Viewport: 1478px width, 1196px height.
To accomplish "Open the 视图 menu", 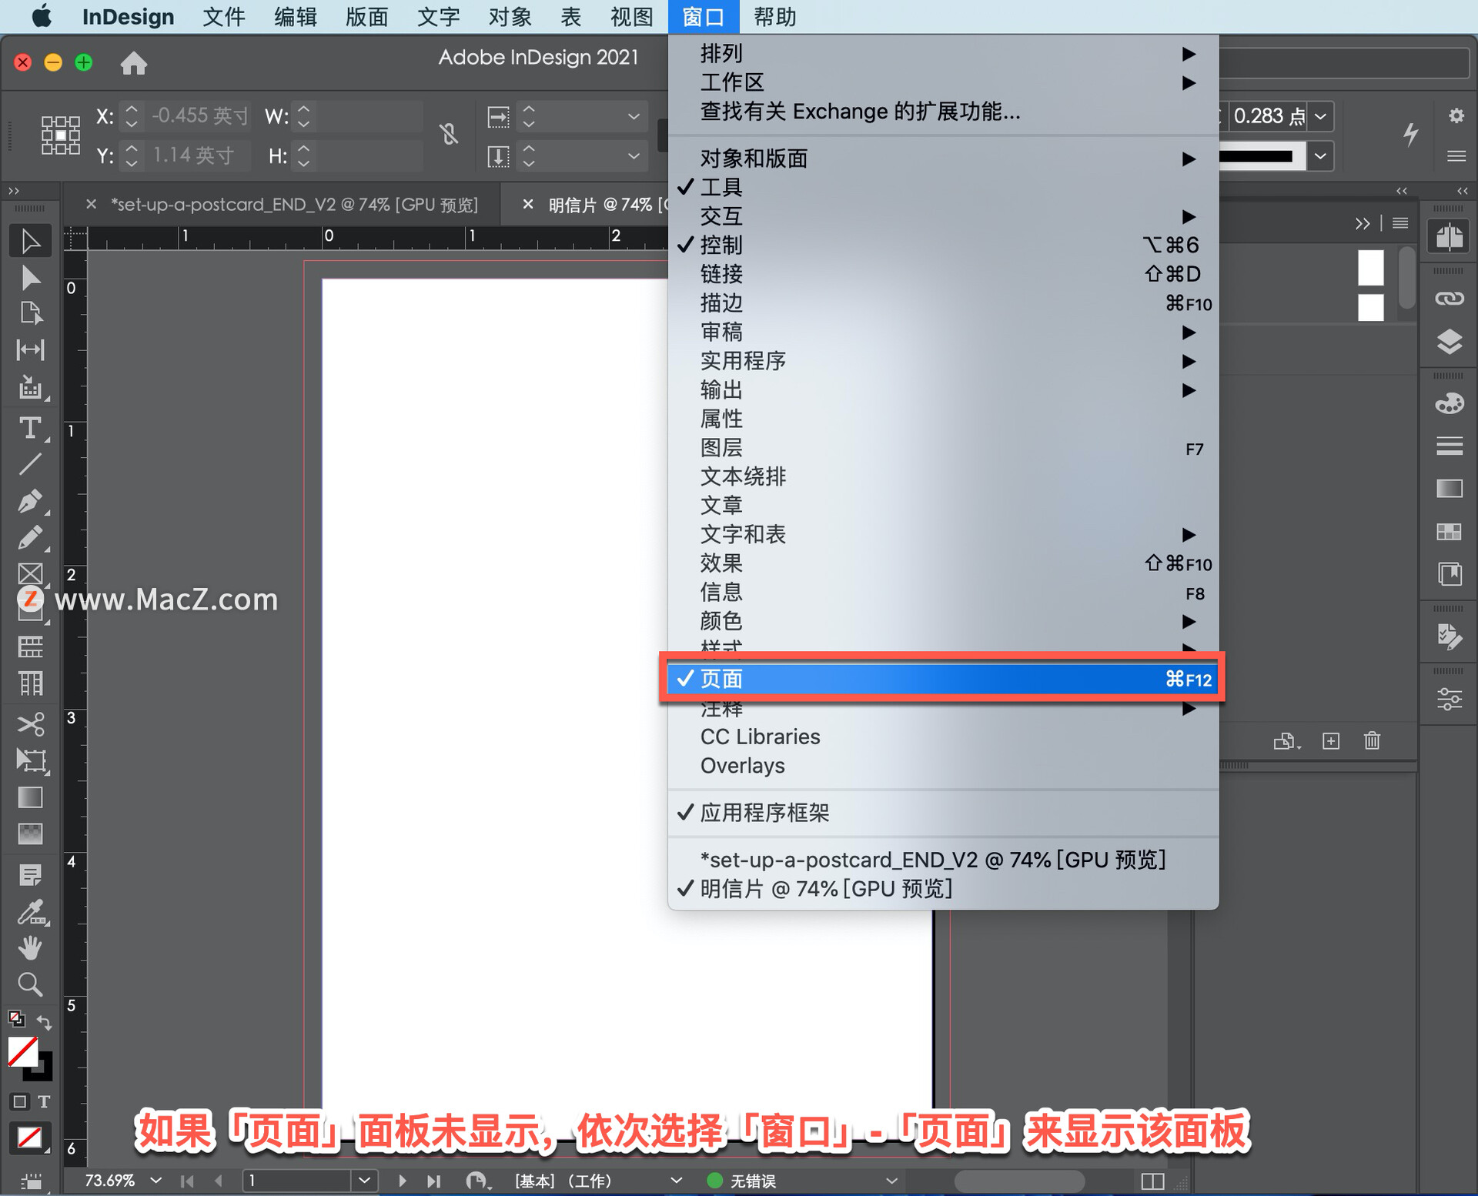I will pos(630,17).
